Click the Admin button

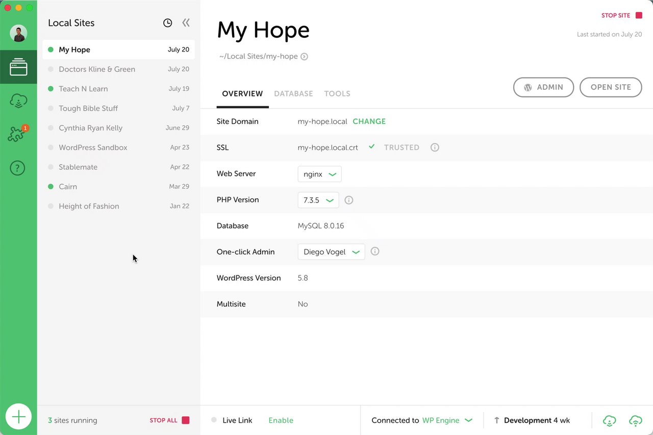(x=543, y=87)
